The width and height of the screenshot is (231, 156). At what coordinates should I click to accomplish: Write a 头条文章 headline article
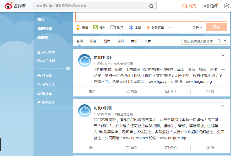click(155, 28)
